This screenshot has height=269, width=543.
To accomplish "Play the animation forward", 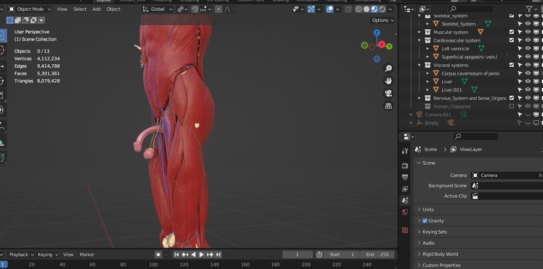I will [x=201, y=255].
